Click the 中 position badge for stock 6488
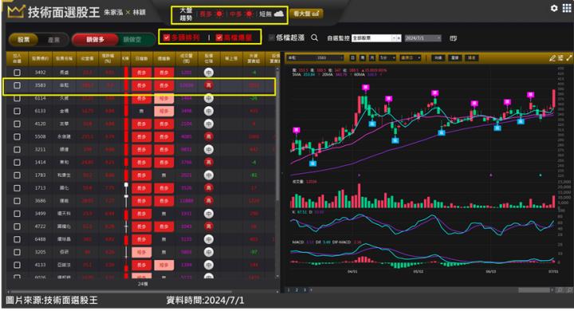The height and width of the screenshot is (311, 574). click(209, 239)
